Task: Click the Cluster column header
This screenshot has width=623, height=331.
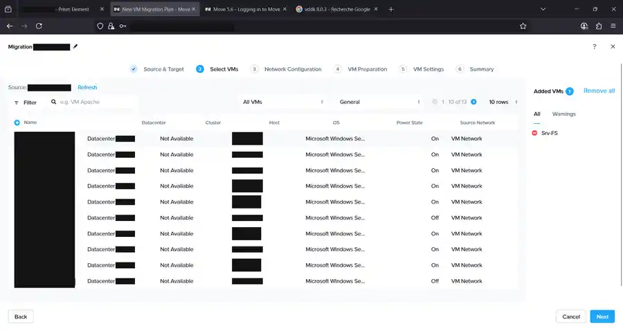Action: pyautogui.click(x=213, y=123)
